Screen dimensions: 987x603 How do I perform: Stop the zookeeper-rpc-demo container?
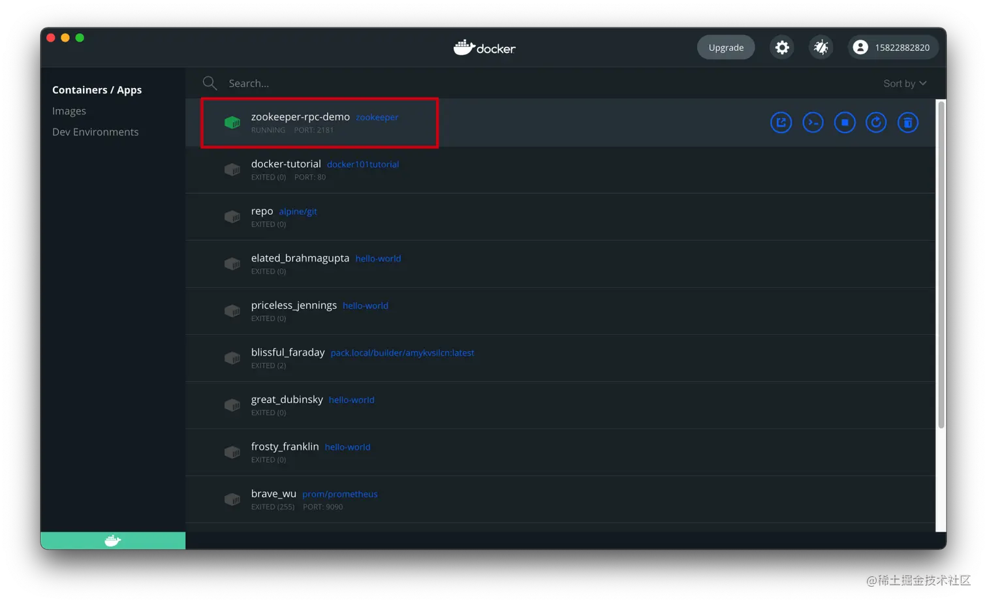(x=845, y=123)
